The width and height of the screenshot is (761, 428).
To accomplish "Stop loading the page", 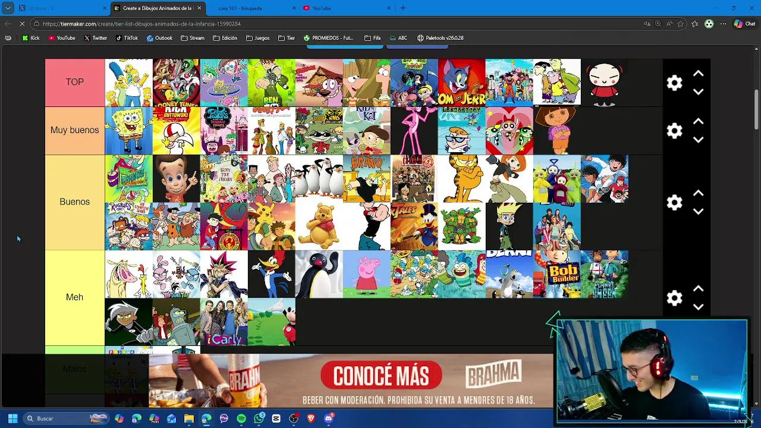I will point(23,24).
